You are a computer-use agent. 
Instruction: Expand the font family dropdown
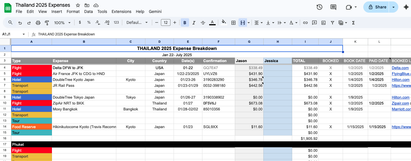coord(137,23)
